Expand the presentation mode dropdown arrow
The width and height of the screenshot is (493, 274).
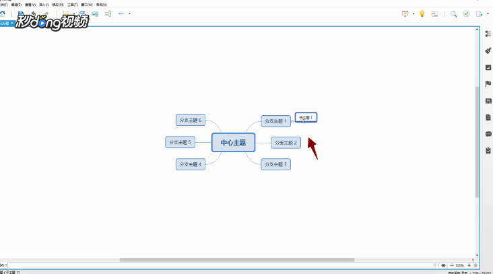coord(414,14)
